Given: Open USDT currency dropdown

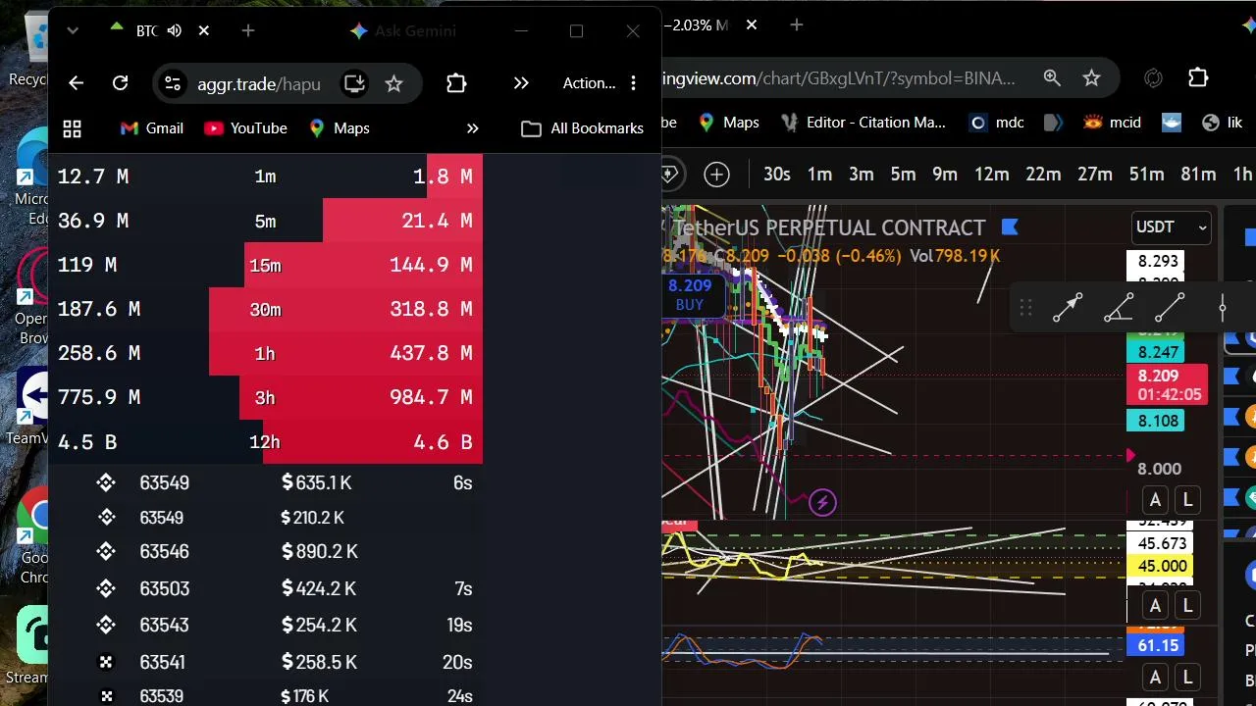Looking at the screenshot, I should pos(1171,227).
